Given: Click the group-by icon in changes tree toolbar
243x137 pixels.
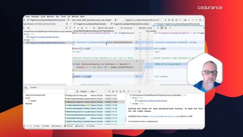Looking at the screenshot, I should point(28,28).
